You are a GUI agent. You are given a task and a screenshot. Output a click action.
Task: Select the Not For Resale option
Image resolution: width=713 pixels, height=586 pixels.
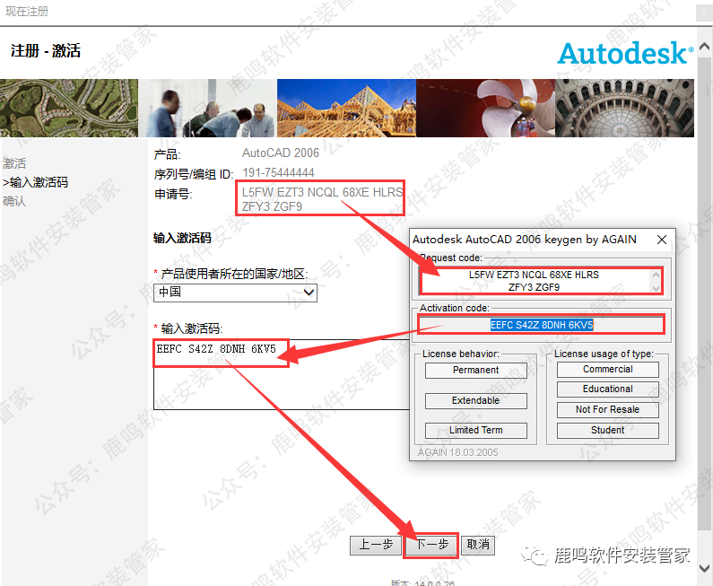pos(607,409)
